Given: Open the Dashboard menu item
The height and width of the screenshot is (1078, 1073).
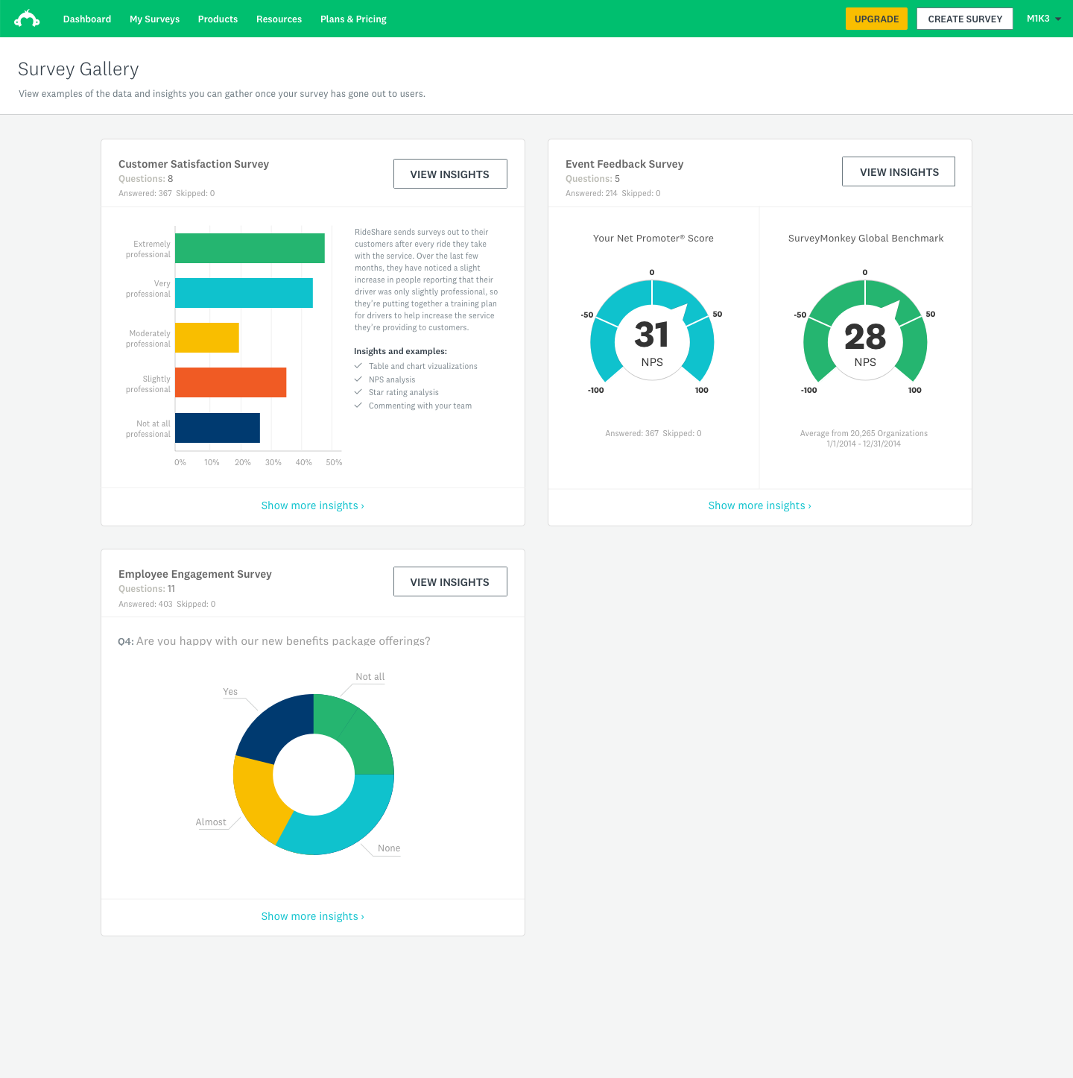Looking at the screenshot, I should point(87,19).
